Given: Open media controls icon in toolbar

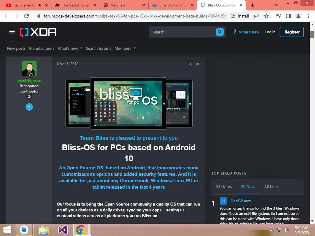Looking at the screenshot, I should click(x=279, y=16).
